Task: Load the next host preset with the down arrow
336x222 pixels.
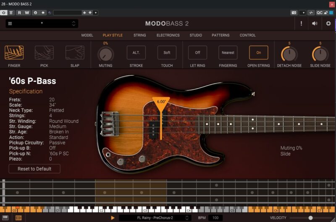Action: 90,13
